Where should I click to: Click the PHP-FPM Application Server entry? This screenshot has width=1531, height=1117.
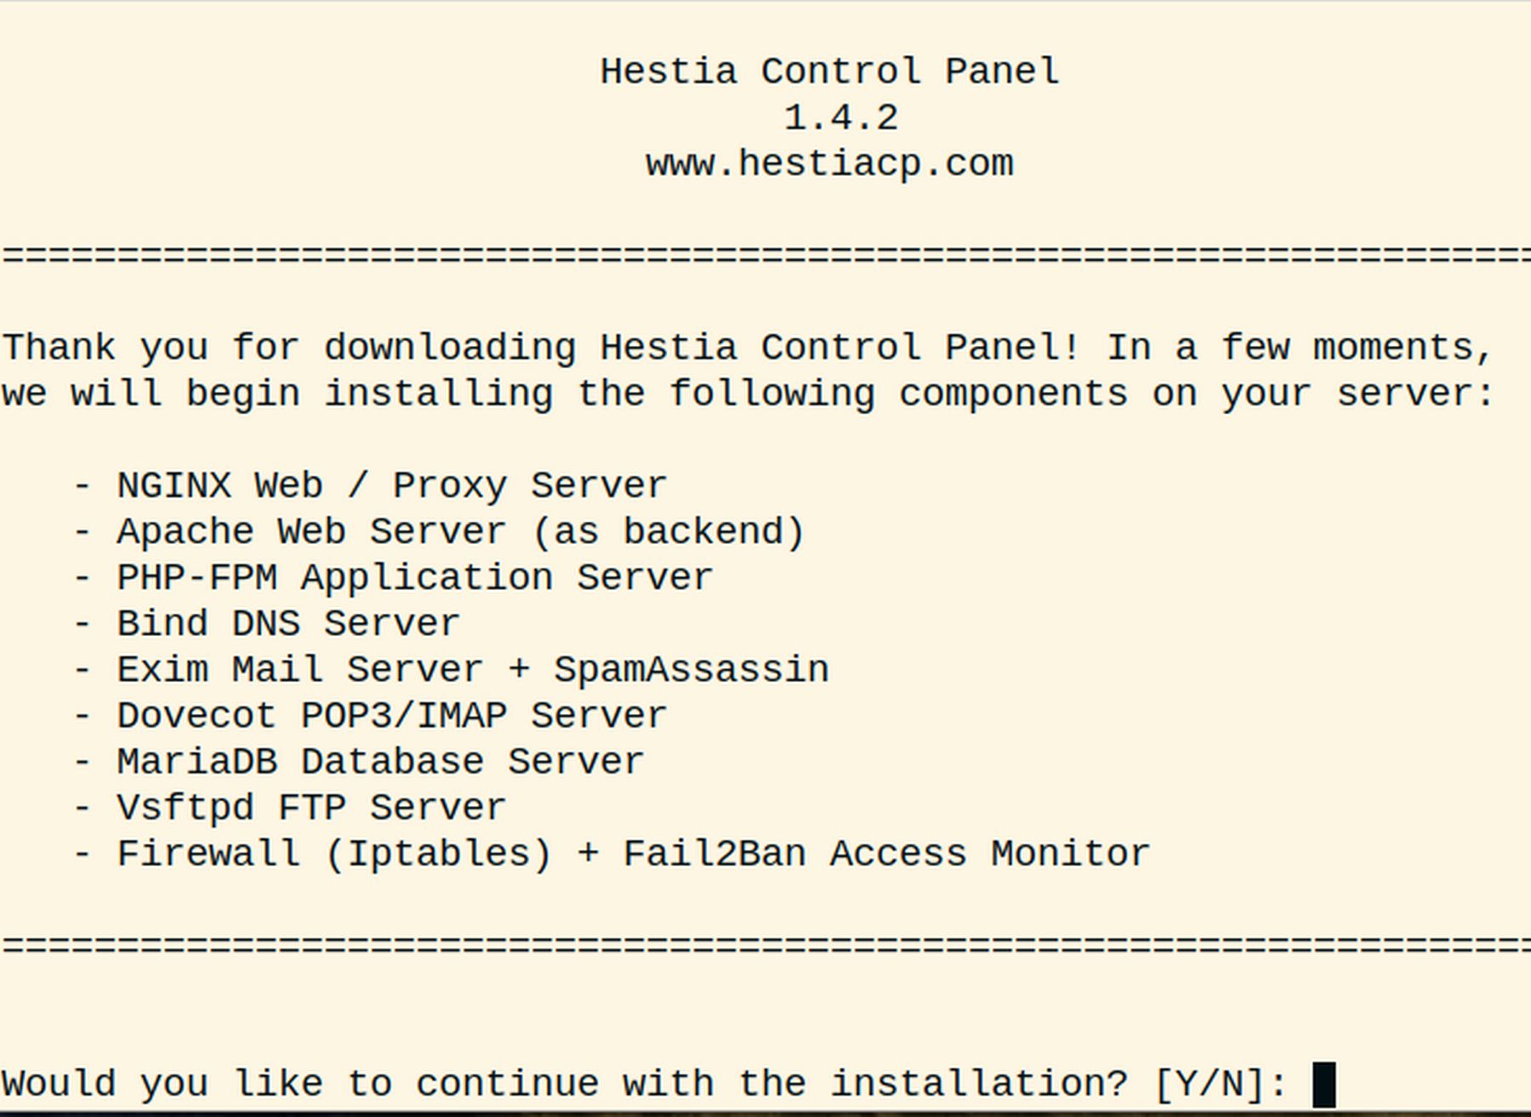393,578
